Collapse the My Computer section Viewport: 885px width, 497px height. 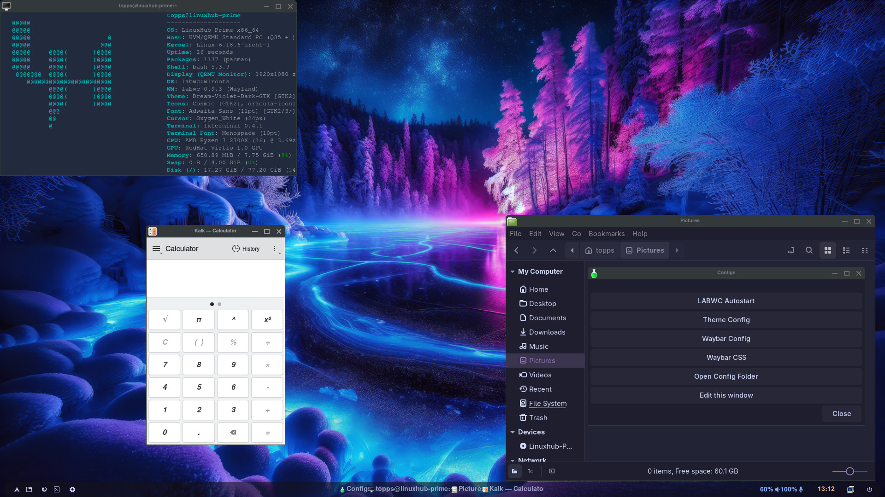pos(513,272)
